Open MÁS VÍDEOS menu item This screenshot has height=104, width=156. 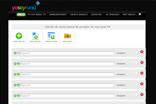pos(129,15)
